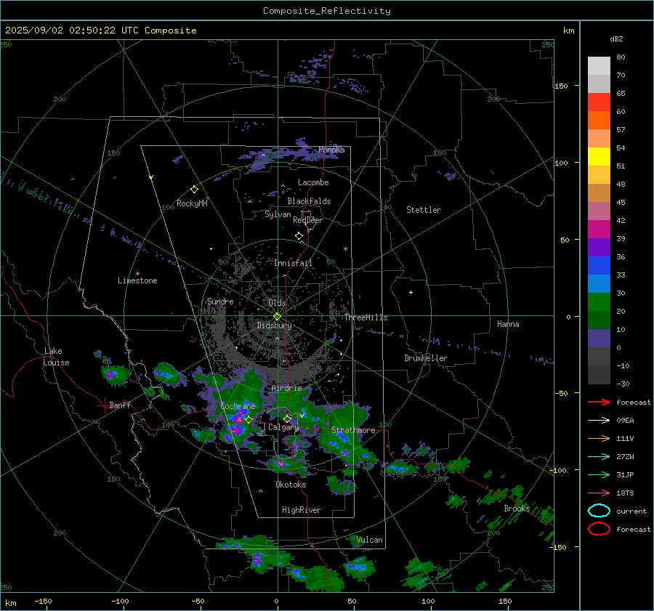The image size is (654, 611).
Task: Click the Innisfail city label
Action: click(293, 263)
